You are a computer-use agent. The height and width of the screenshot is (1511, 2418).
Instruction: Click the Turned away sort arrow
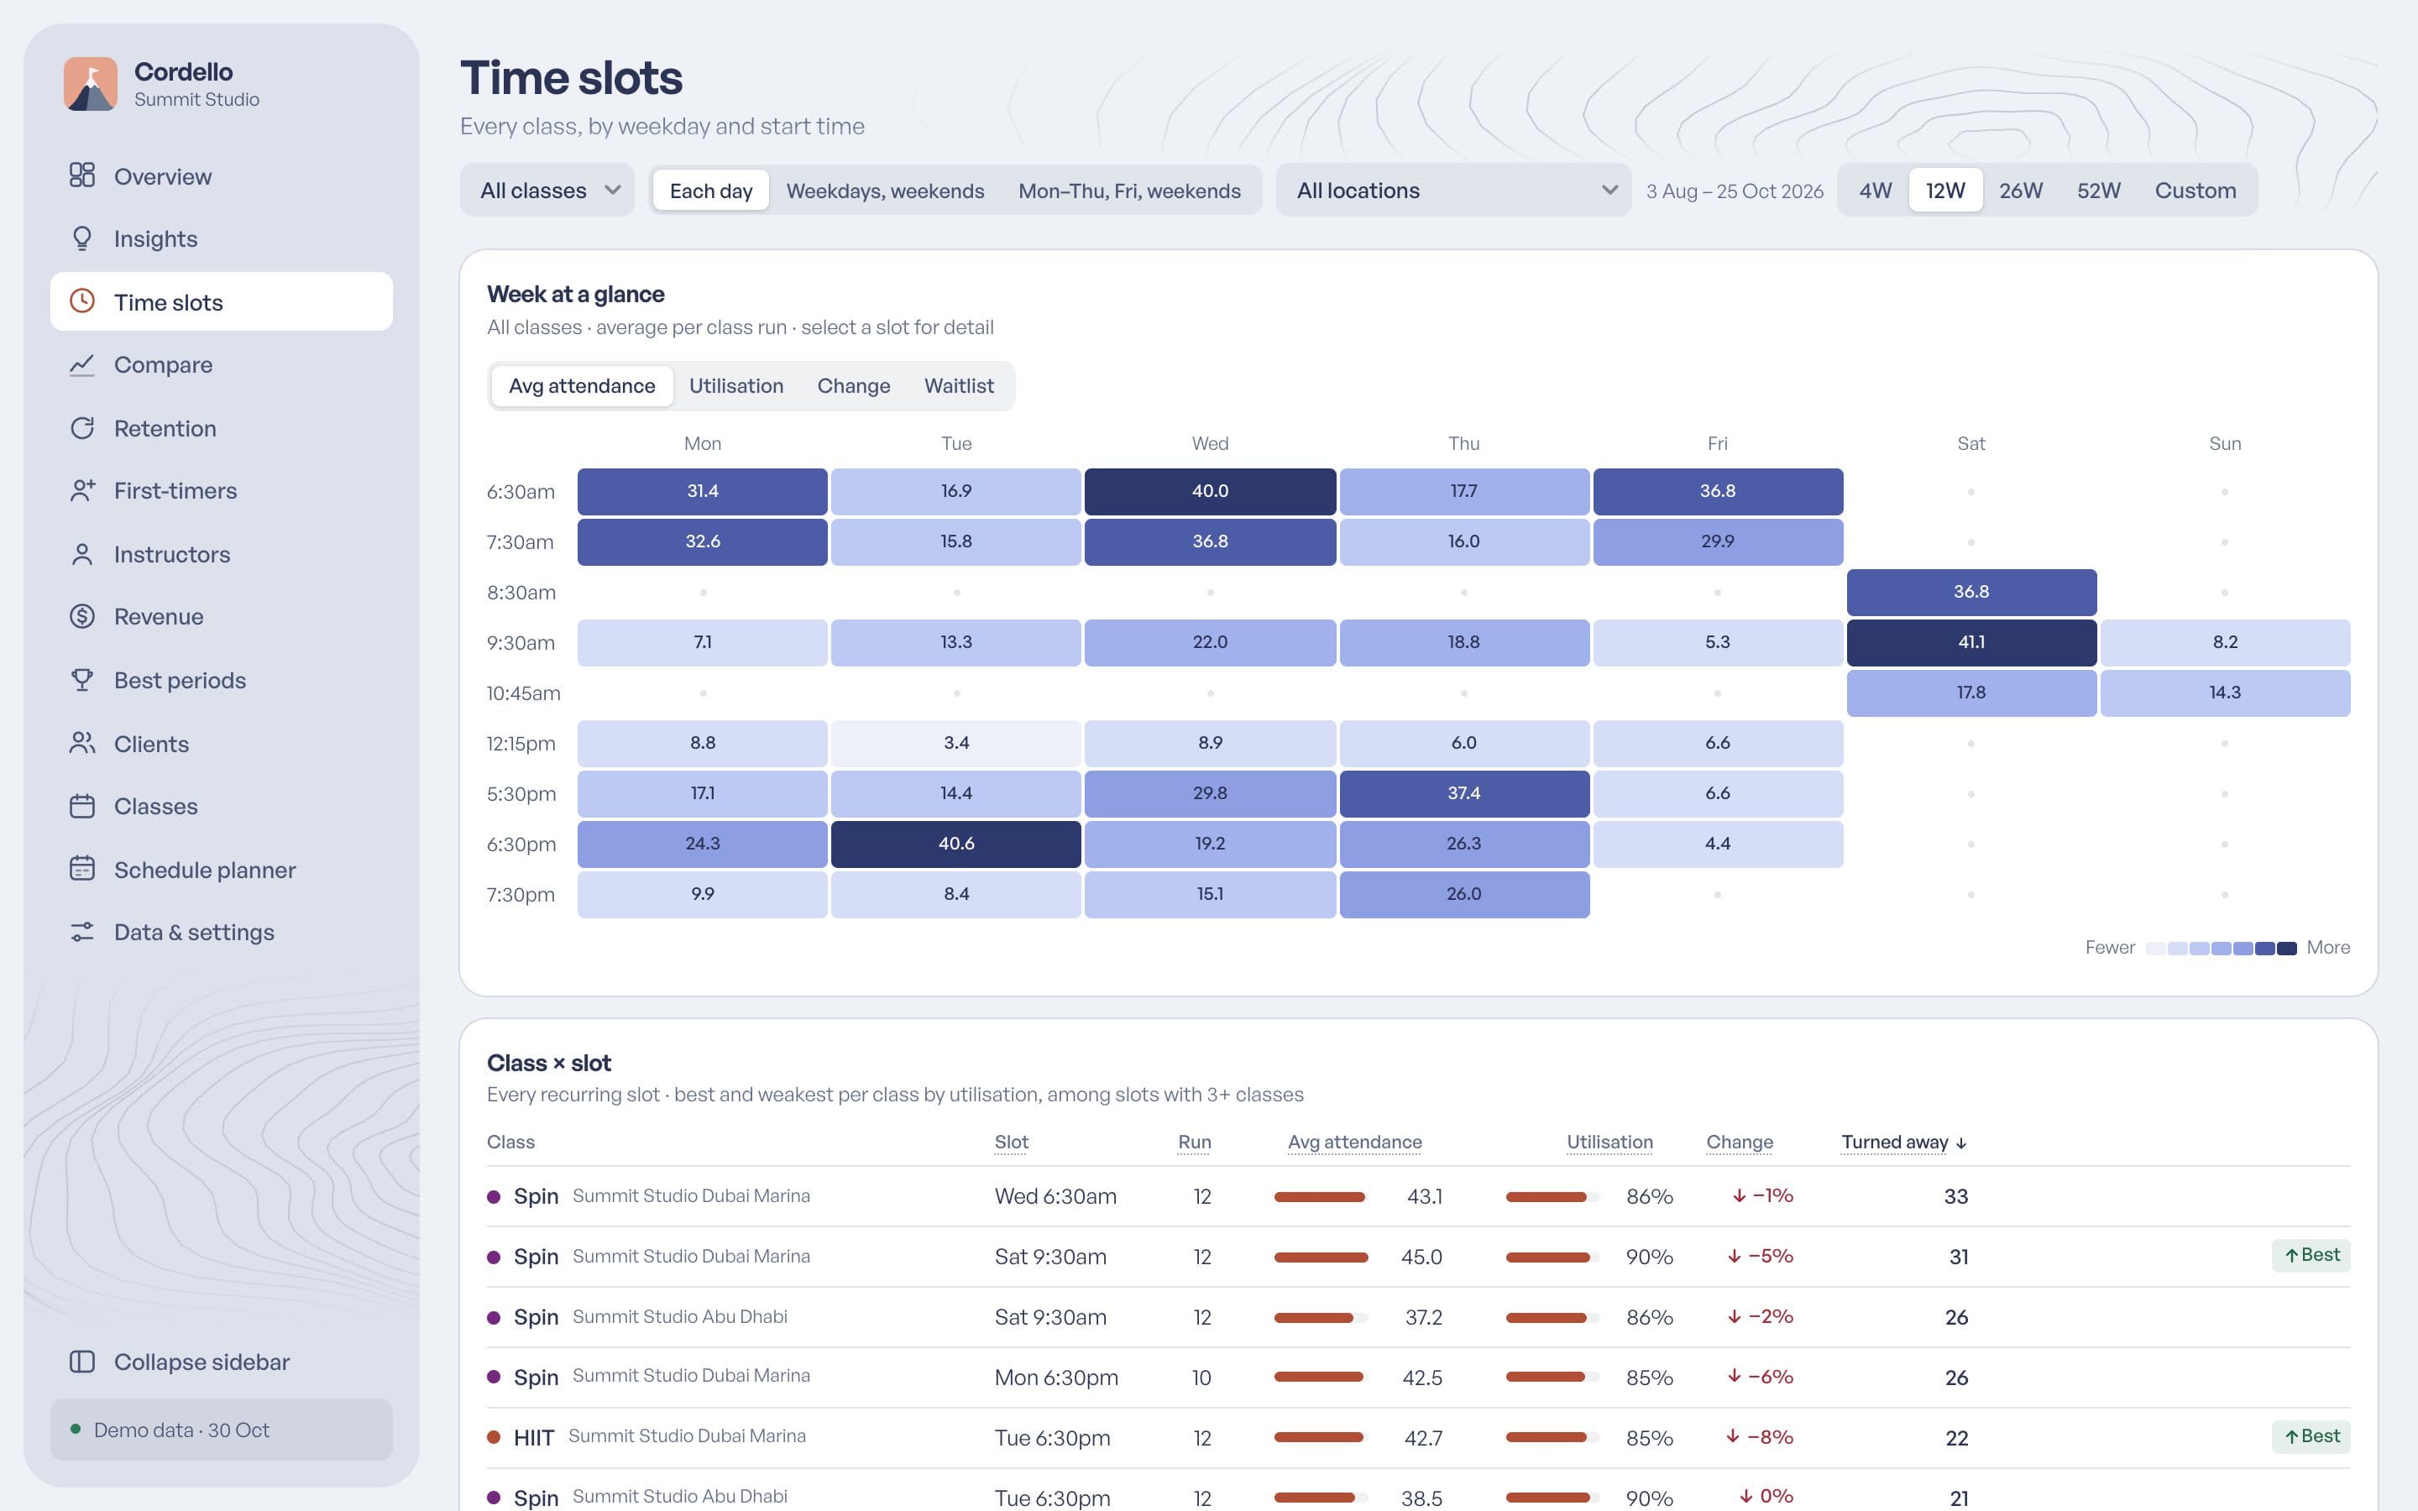point(1961,1142)
